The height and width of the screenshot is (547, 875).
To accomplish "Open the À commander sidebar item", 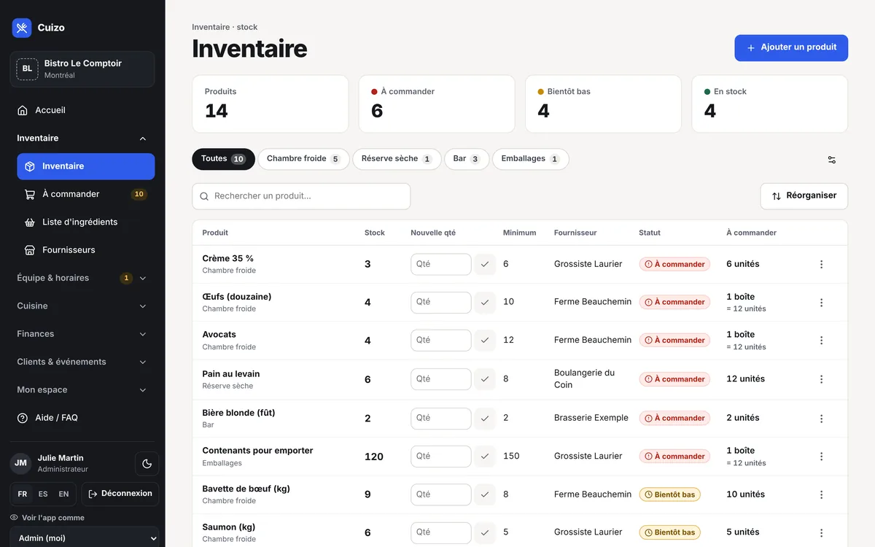I will click(86, 194).
